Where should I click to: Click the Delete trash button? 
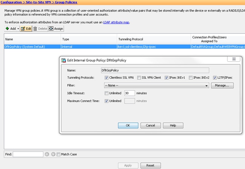pyautogui.click(x=40, y=29)
